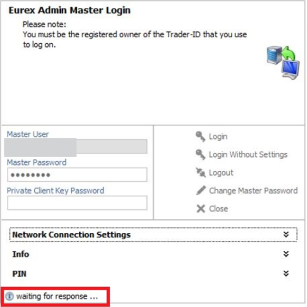
Task: Choose Login Without Settings
Action: click(248, 155)
